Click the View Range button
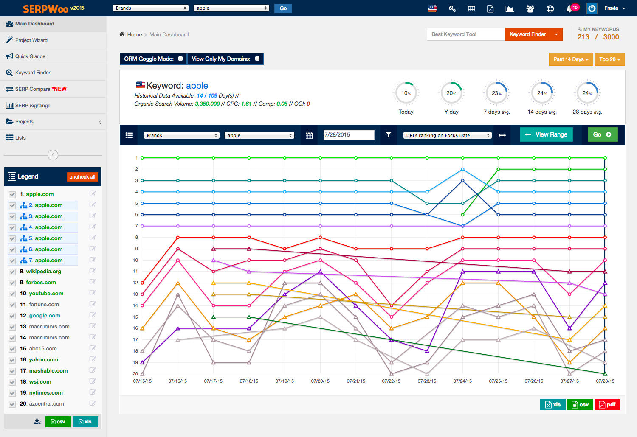637x437 pixels. click(546, 134)
